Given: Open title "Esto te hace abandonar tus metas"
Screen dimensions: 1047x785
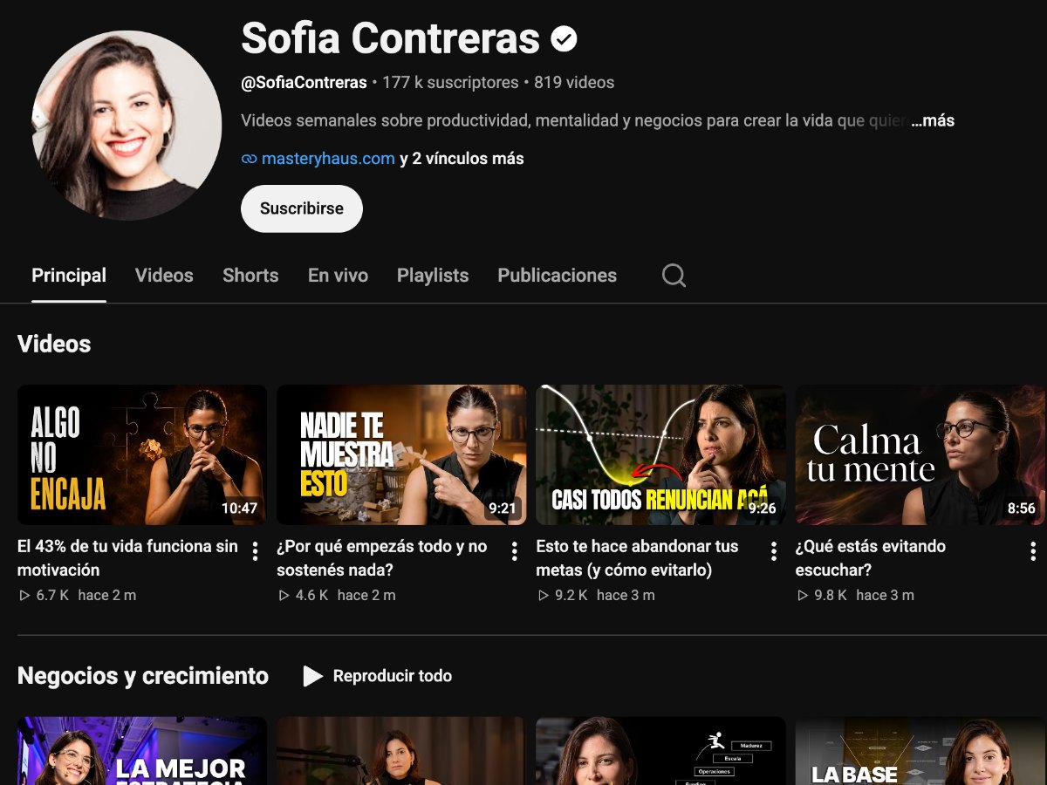Looking at the screenshot, I should (637, 558).
